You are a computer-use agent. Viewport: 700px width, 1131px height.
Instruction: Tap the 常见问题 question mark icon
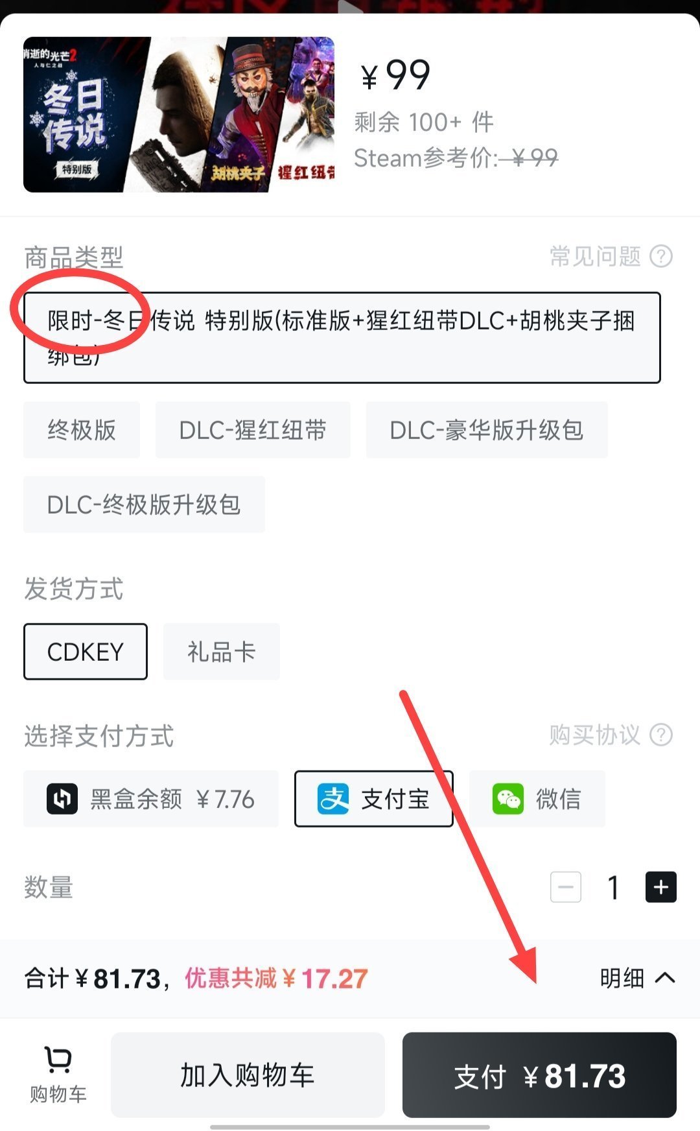[661, 256]
